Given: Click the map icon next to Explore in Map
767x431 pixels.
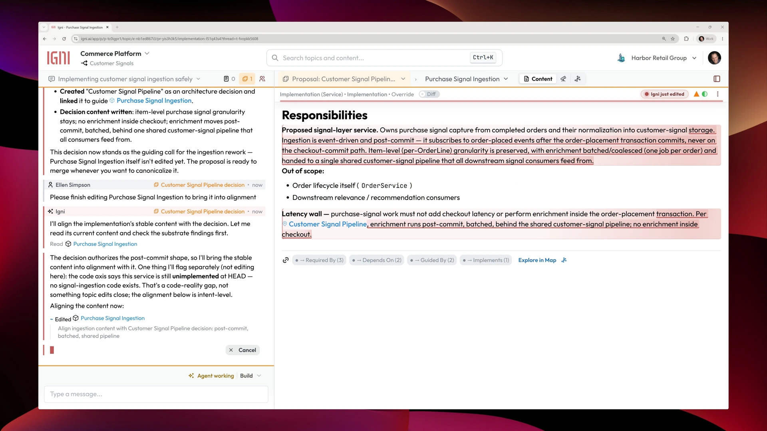Looking at the screenshot, I should click(564, 260).
